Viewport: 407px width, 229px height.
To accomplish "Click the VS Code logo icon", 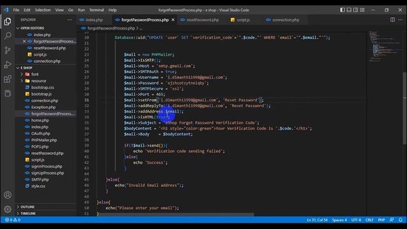I will pyautogui.click(x=6, y=10).
